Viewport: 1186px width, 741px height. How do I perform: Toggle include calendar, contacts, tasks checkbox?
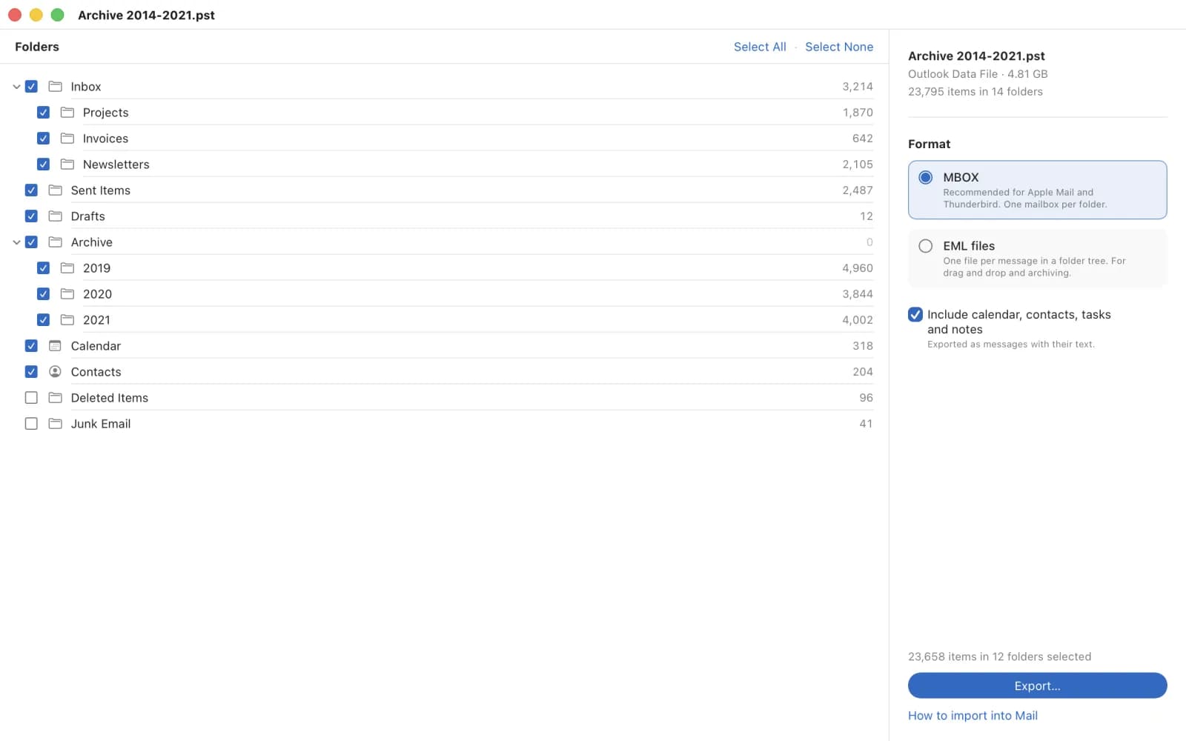(x=915, y=315)
